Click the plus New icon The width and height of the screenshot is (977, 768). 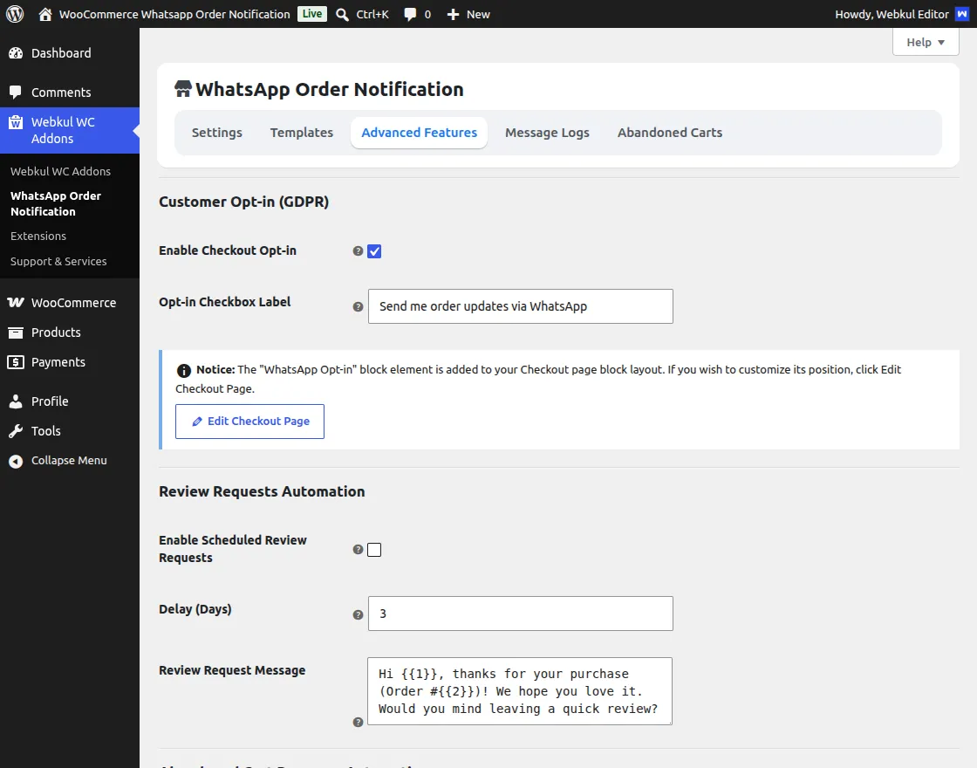pos(453,14)
